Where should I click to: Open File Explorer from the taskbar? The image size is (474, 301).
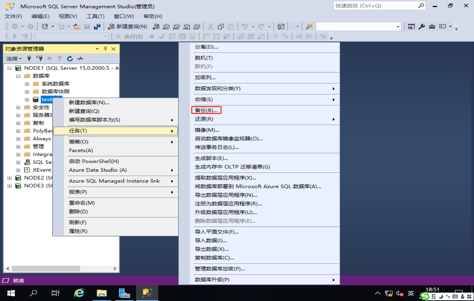(x=102, y=293)
